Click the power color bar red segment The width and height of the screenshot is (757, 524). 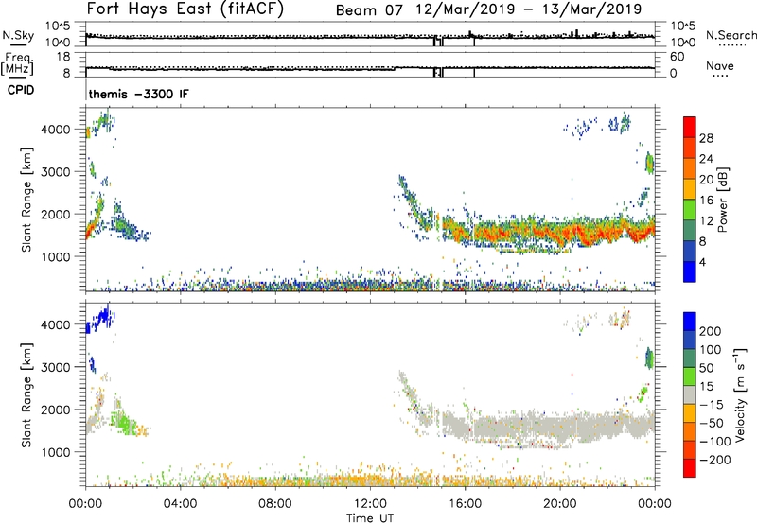690,125
